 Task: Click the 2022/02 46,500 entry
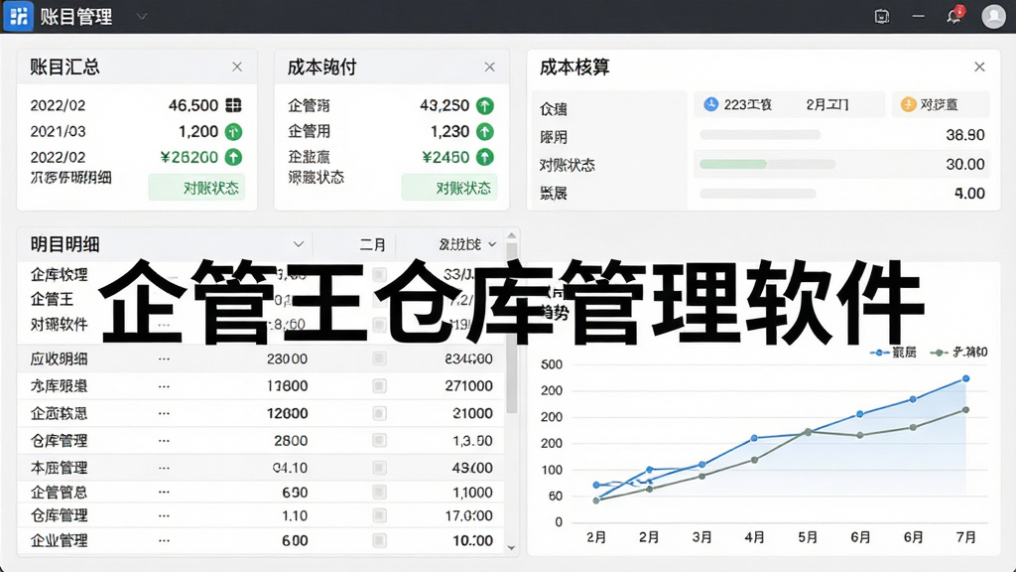pos(136,105)
